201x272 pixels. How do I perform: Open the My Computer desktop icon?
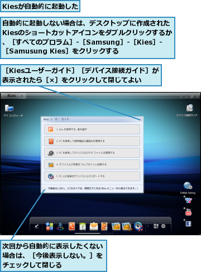tap(9, 109)
